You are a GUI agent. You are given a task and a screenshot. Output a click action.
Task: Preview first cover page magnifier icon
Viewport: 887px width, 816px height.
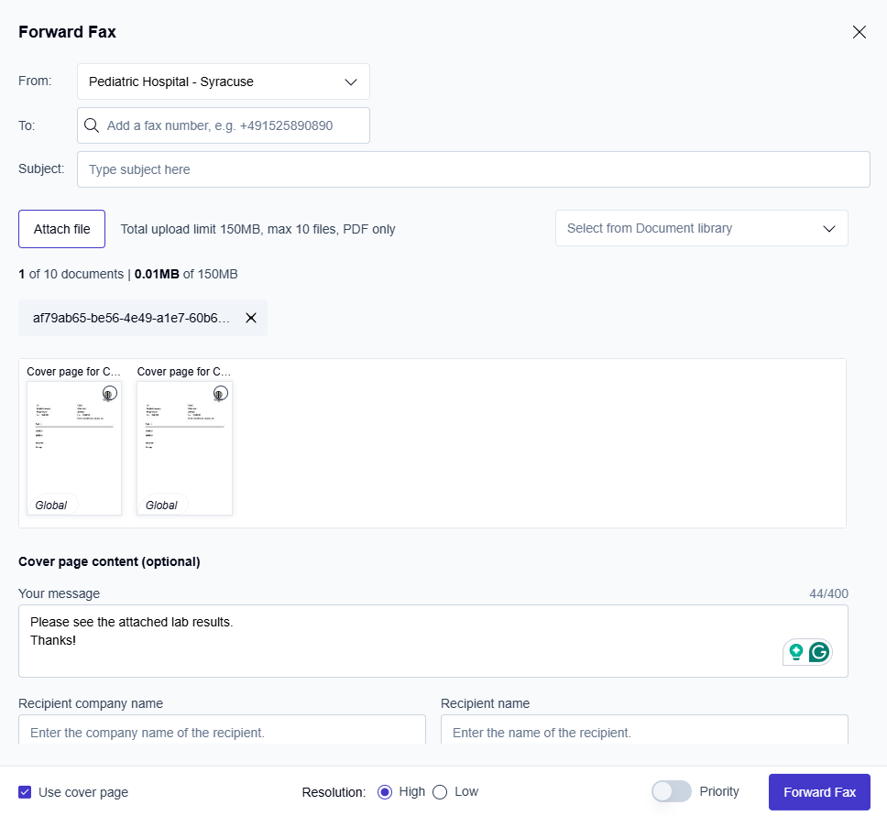pos(109,393)
